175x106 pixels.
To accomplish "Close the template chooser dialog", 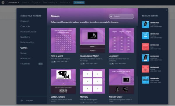I will pyautogui.click(x=166, y=10).
